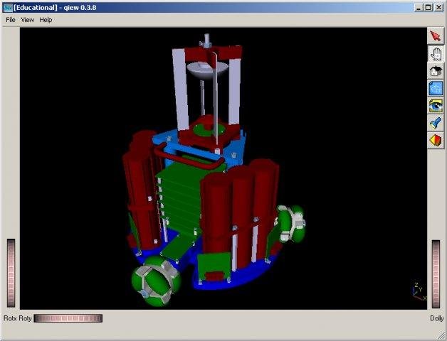Screen dimensions: 447x341
Task: Click the qiew application icon in title bar
Action: coord(8,8)
